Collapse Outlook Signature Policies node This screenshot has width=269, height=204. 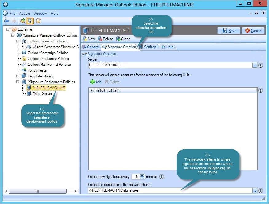18,41
